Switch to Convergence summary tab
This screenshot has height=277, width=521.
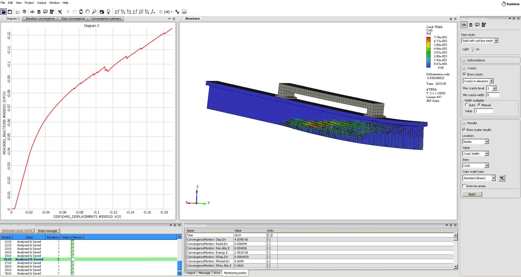[106, 19]
